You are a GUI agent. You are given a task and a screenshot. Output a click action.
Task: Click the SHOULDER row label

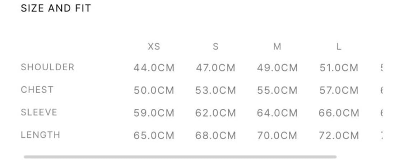click(x=47, y=67)
